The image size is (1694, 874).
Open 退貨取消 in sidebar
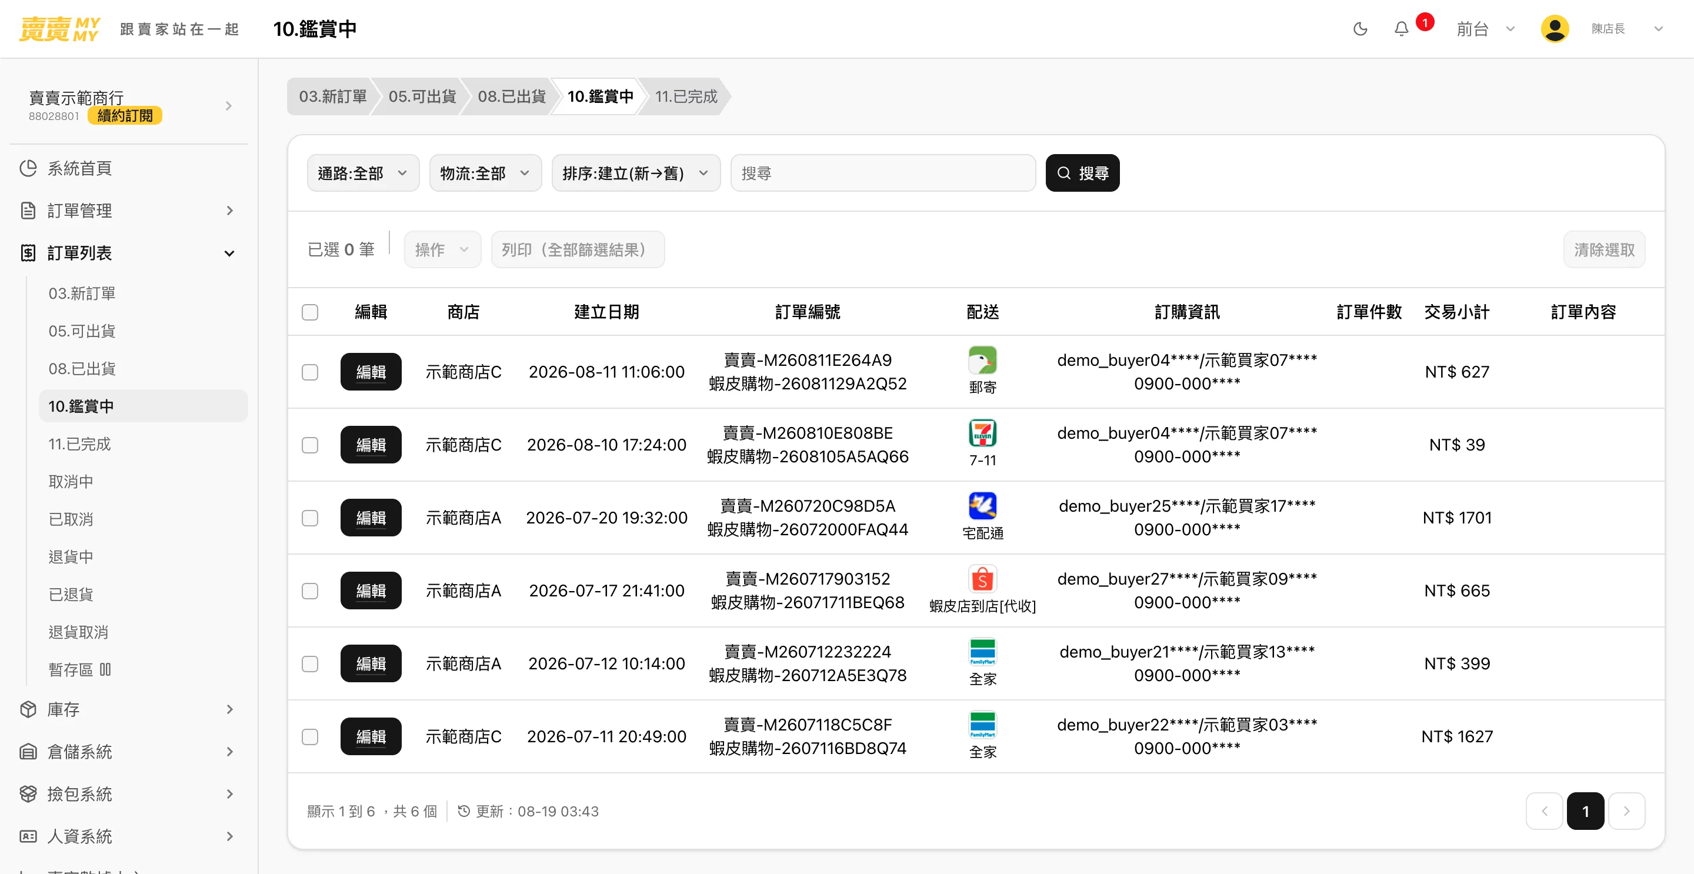pos(78,632)
